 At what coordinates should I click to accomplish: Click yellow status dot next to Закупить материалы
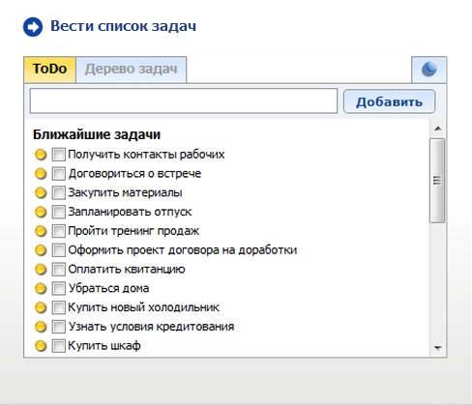(x=41, y=193)
